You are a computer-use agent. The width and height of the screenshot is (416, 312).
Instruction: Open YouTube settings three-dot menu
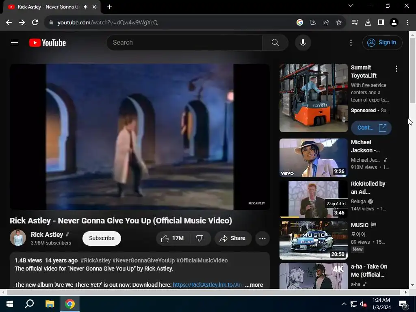[x=351, y=43]
